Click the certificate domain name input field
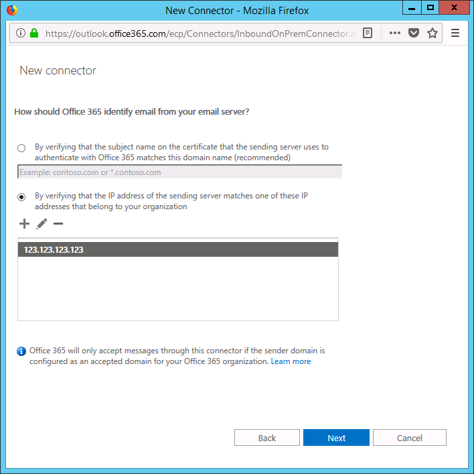This screenshot has height=474, width=474. coord(180,172)
